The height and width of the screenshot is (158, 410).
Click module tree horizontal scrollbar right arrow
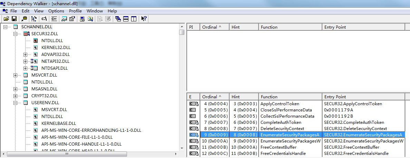pyautogui.click(x=176, y=154)
